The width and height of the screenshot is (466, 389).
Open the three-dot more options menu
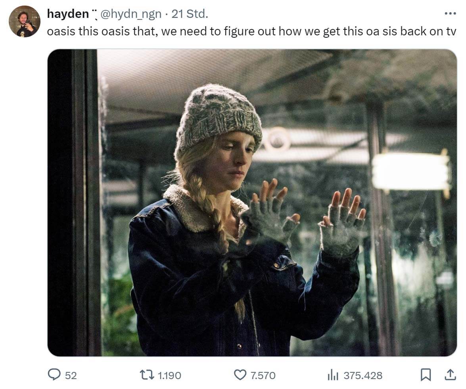pyautogui.click(x=450, y=13)
